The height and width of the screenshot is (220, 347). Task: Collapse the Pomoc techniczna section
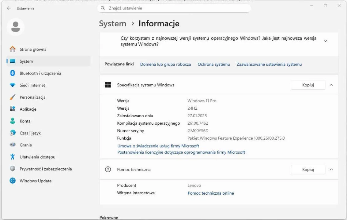click(331, 170)
